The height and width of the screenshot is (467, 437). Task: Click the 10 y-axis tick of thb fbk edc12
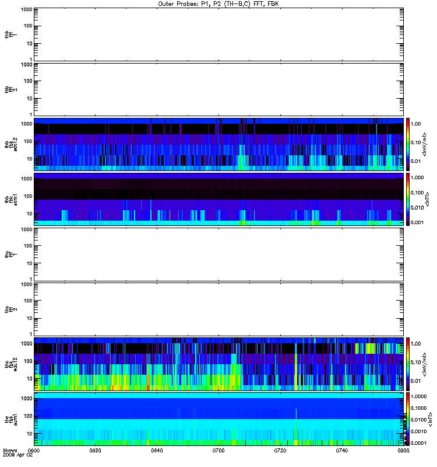pyautogui.click(x=30, y=159)
